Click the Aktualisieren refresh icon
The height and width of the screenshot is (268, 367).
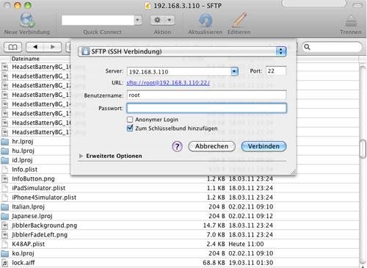click(x=206, y=20)
